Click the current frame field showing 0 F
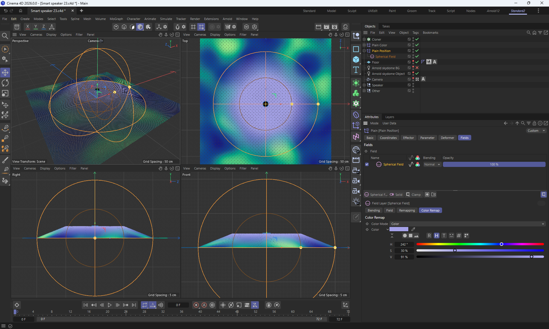The width and height of the screenshot is (549, 329). [178, 305]
